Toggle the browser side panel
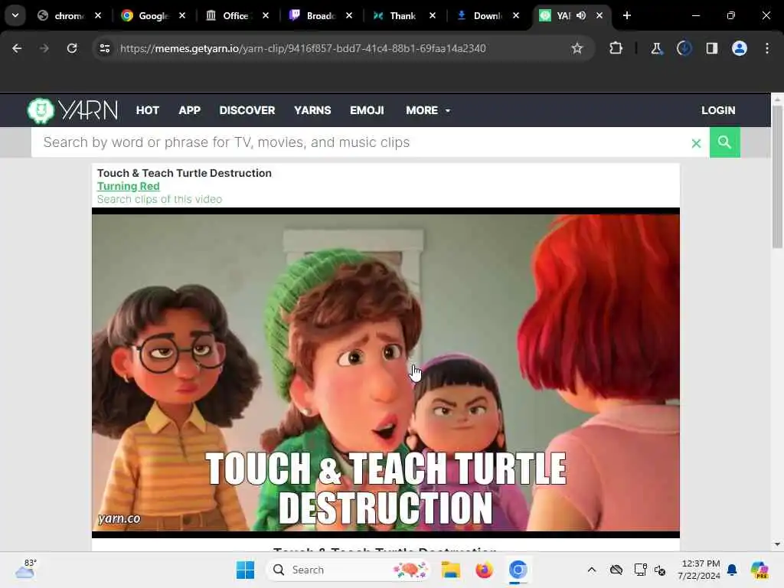The width and height of the screenshot is (784, 588). (x=712, y=48)
